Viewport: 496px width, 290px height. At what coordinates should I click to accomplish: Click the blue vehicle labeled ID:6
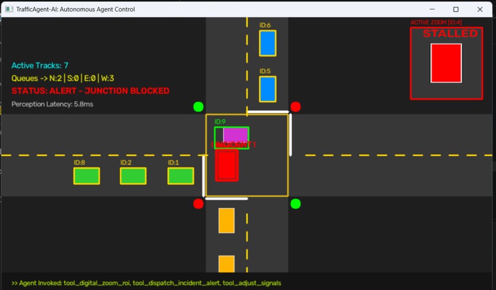(268, 43)
